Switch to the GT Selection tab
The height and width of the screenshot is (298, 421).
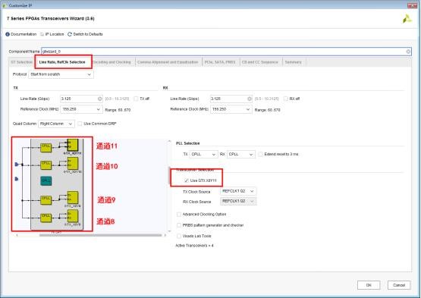[21, 62]
